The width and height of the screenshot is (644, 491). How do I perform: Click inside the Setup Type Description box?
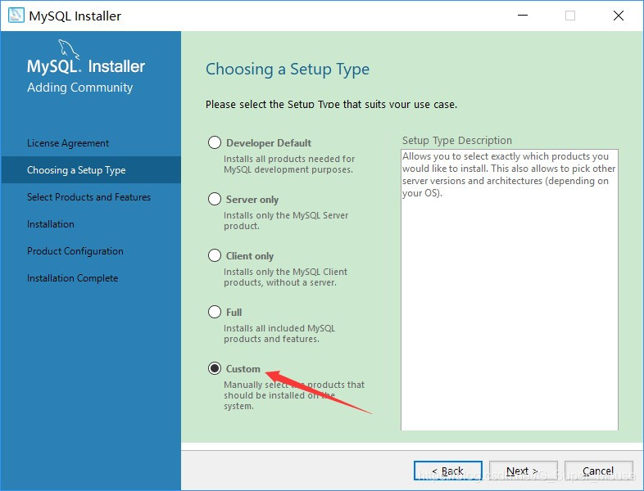tap(510, 290)
